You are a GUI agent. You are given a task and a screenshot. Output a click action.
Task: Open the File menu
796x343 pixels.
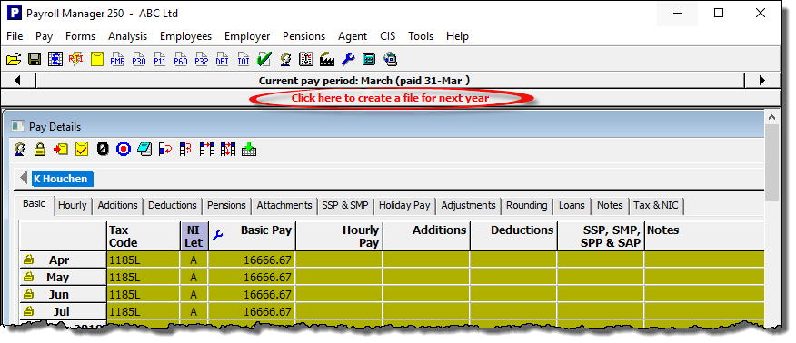coord(15,36)
